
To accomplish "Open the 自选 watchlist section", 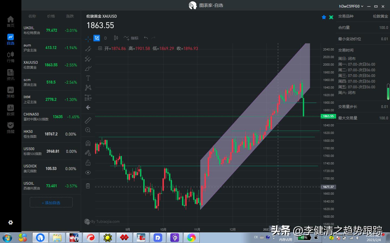I will point(11,39).
